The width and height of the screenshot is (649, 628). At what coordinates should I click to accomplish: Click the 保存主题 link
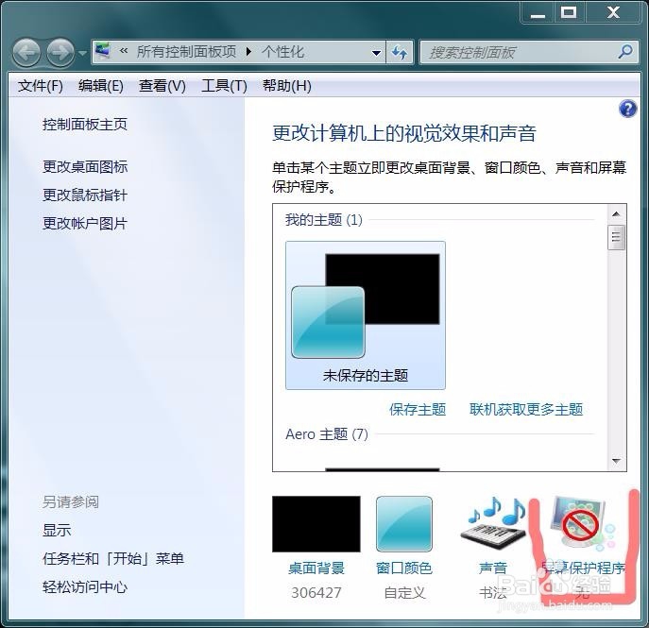coord(418,410)
